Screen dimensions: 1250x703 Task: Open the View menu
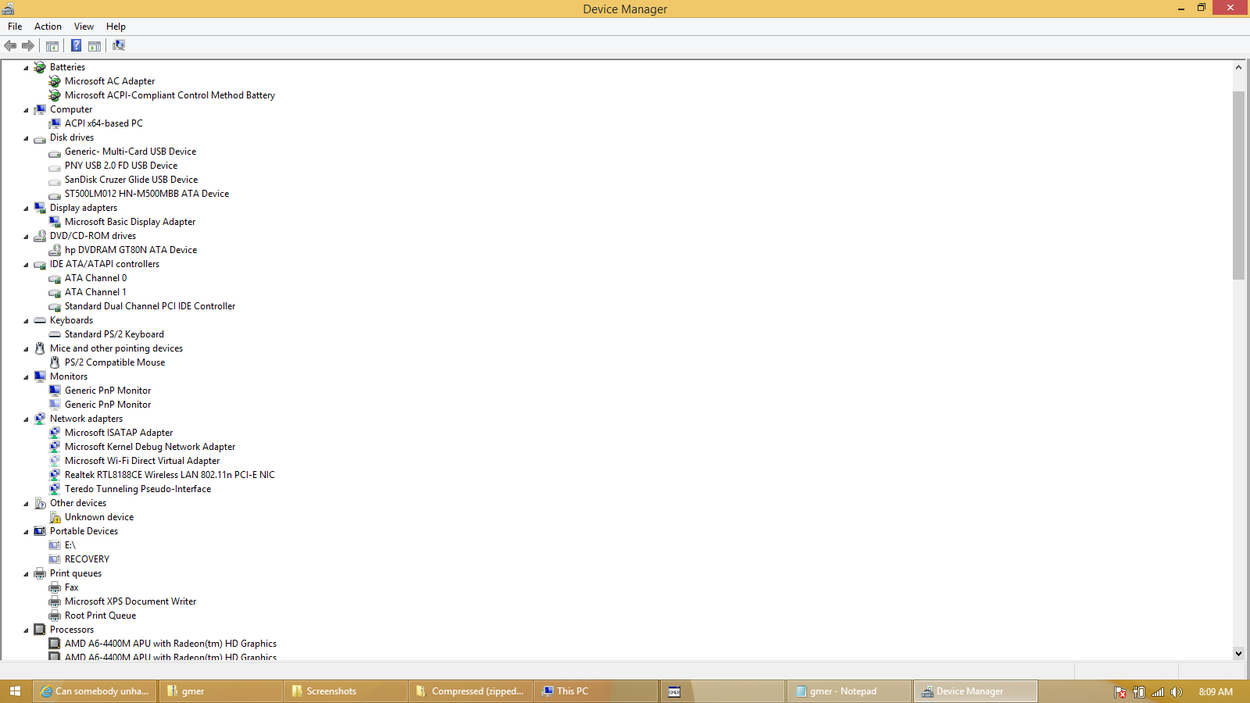click(84, 27)
